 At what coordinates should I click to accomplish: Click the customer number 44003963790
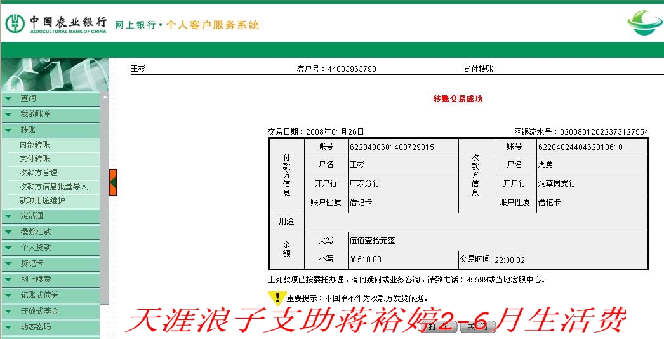click(352, 69)
